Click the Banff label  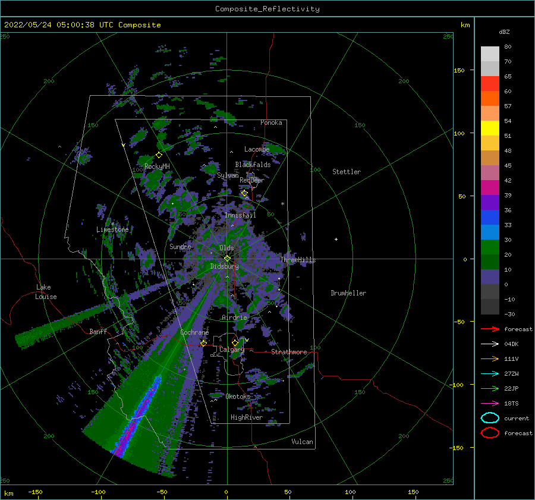click(x=98, y=331)
